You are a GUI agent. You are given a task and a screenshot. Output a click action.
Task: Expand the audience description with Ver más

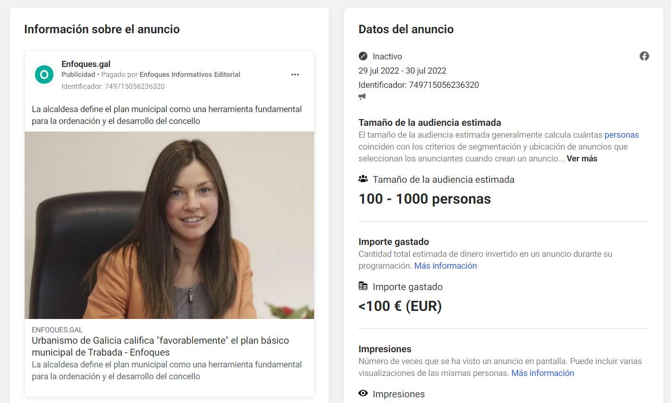582,159
